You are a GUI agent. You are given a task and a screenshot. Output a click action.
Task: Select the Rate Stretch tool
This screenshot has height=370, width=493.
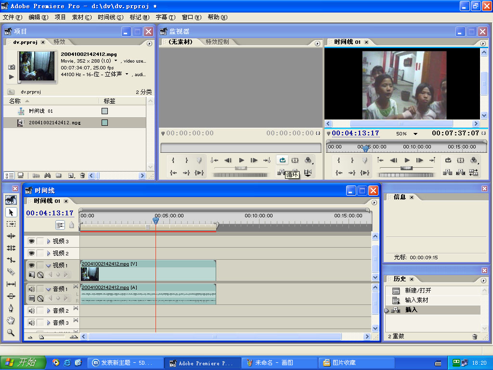click(x=11, y=260)
